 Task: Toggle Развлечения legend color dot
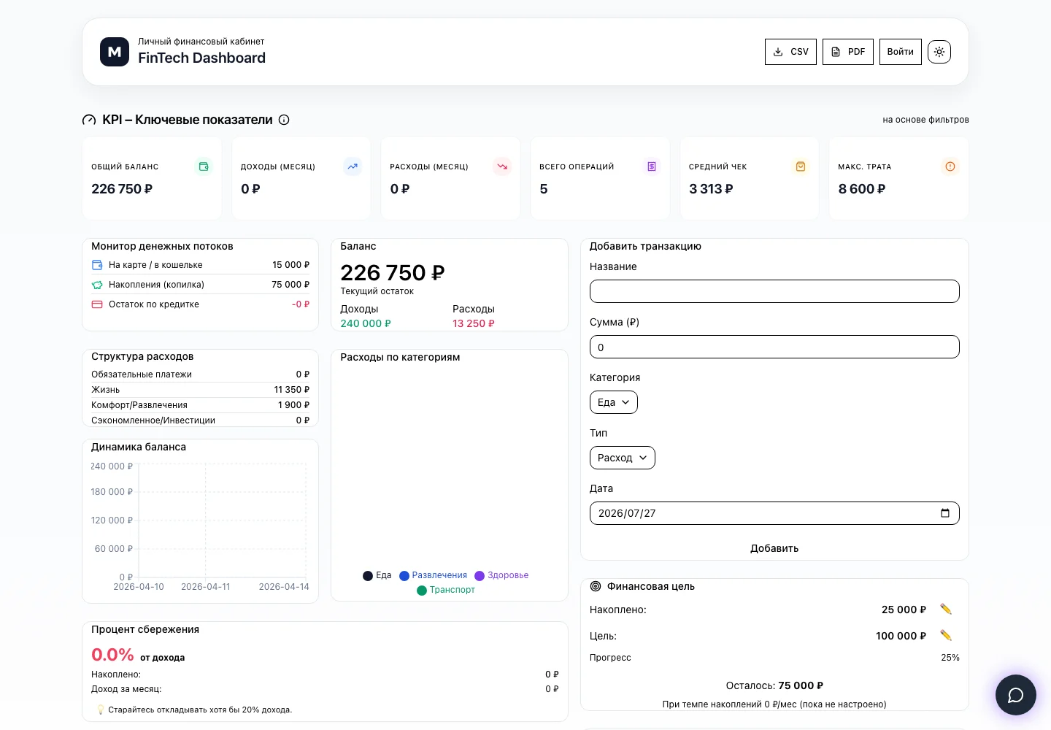tap(404, 576)
